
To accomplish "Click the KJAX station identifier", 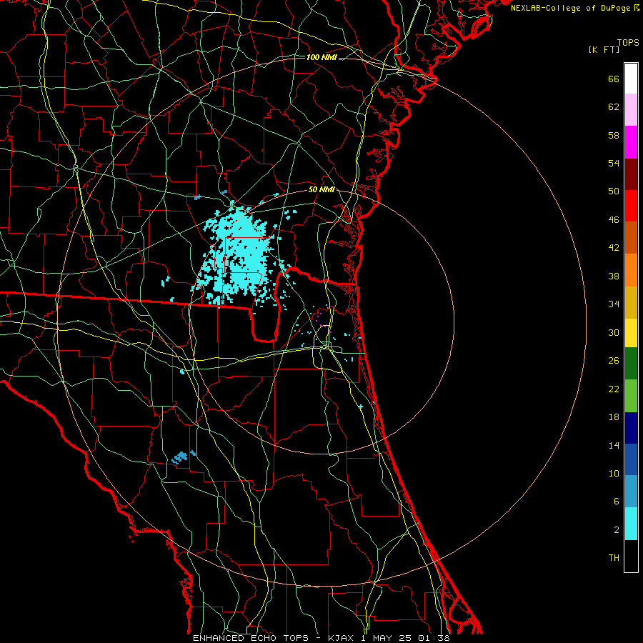I will point(342,638).
